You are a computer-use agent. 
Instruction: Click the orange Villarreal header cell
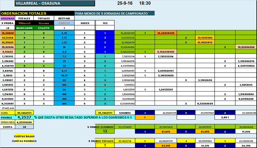(x=24, y=23)
